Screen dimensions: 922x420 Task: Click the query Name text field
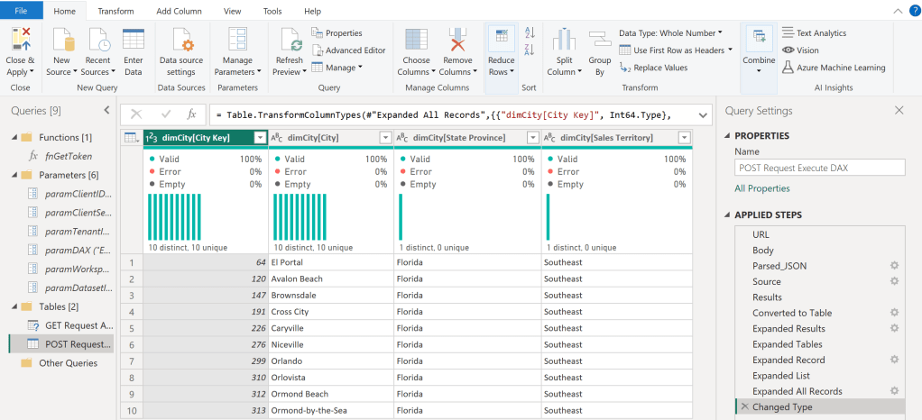pyautogui.click(x=819, y=168)
